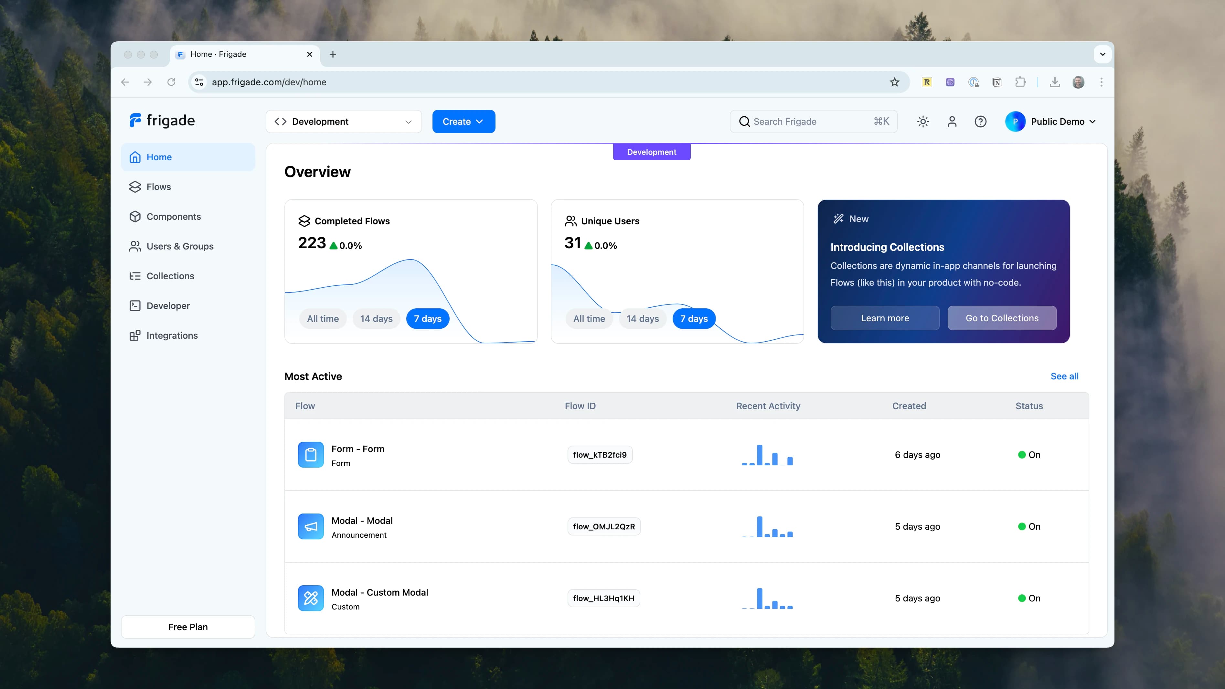Focus the Search Frigade field
The height and width of the screenshot is (689, 1225).
(814, 122)
